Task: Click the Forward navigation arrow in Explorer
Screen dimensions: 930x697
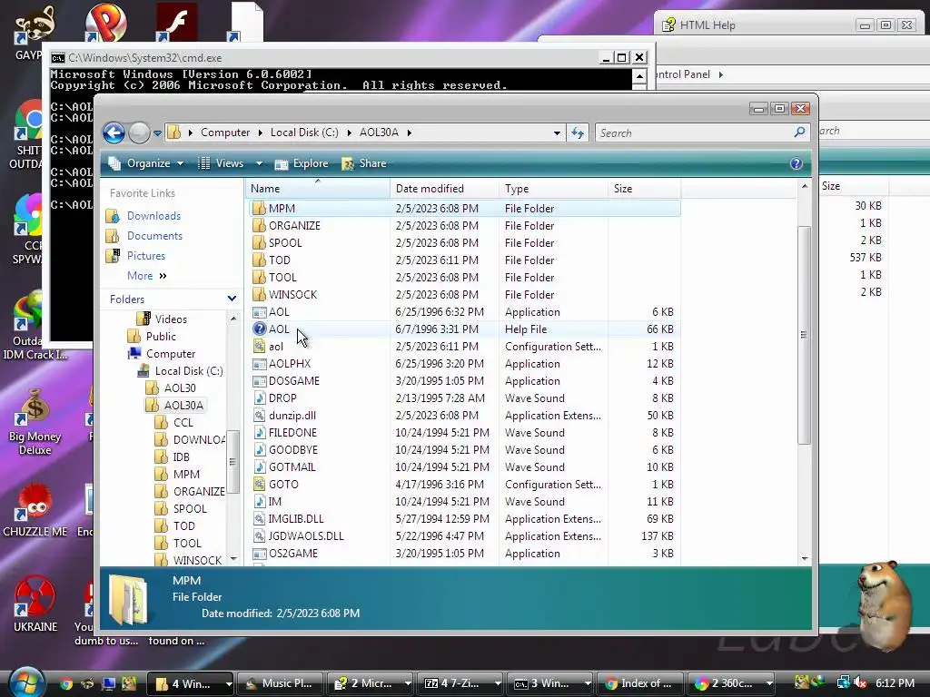Action: coord(139,133)
